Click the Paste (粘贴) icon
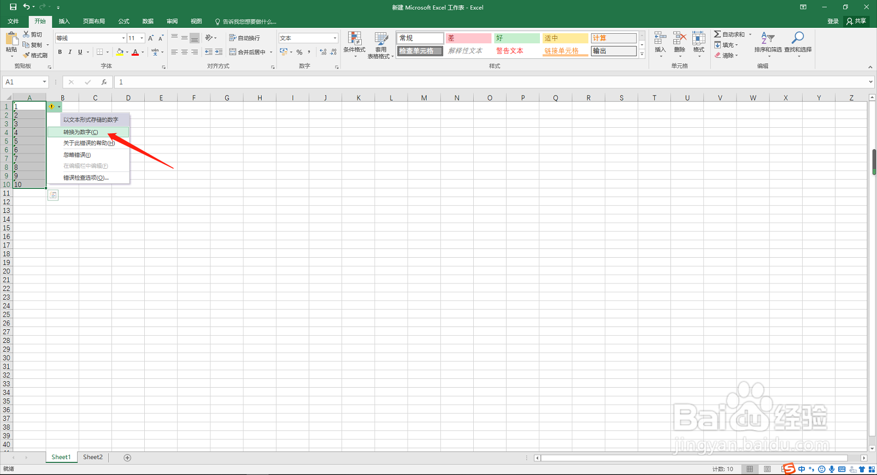Screen dimensions: 877x475 tap(11, 39)
